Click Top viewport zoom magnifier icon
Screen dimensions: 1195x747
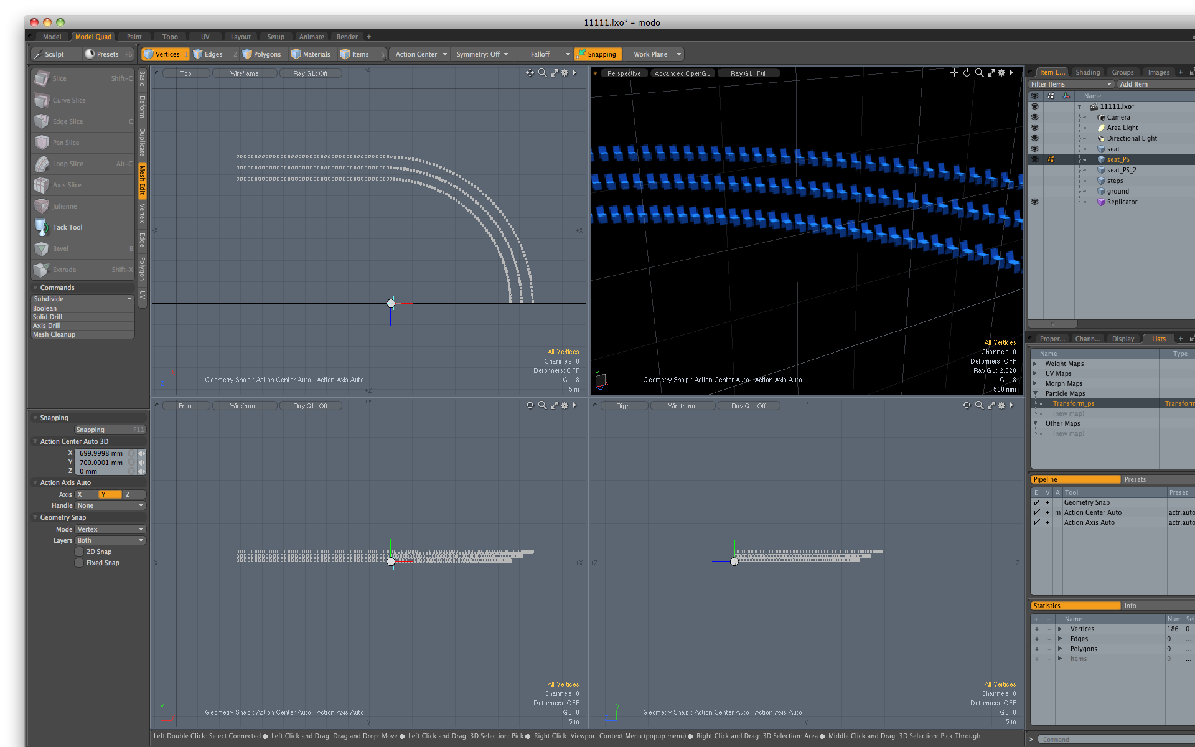click(542, 73)
